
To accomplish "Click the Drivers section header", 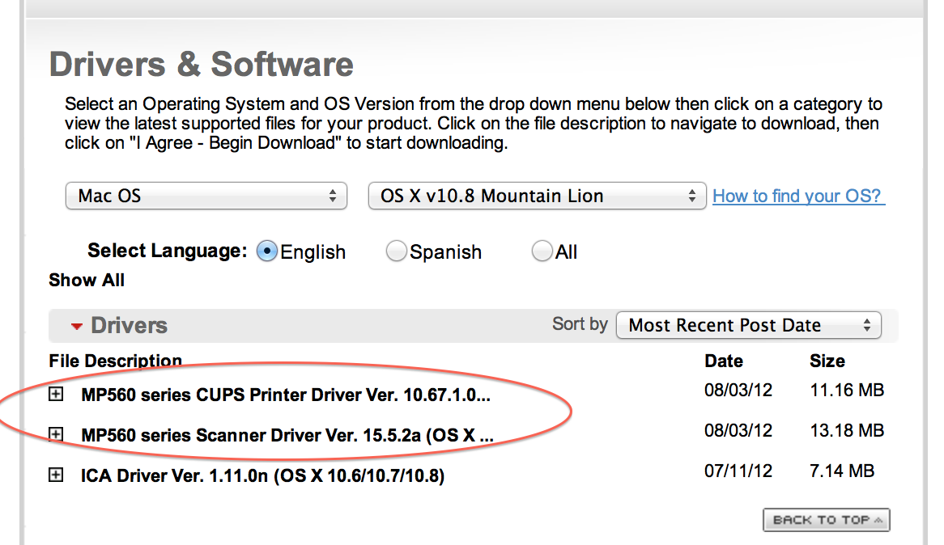I will pyautogui.click(x=129, y=326).
